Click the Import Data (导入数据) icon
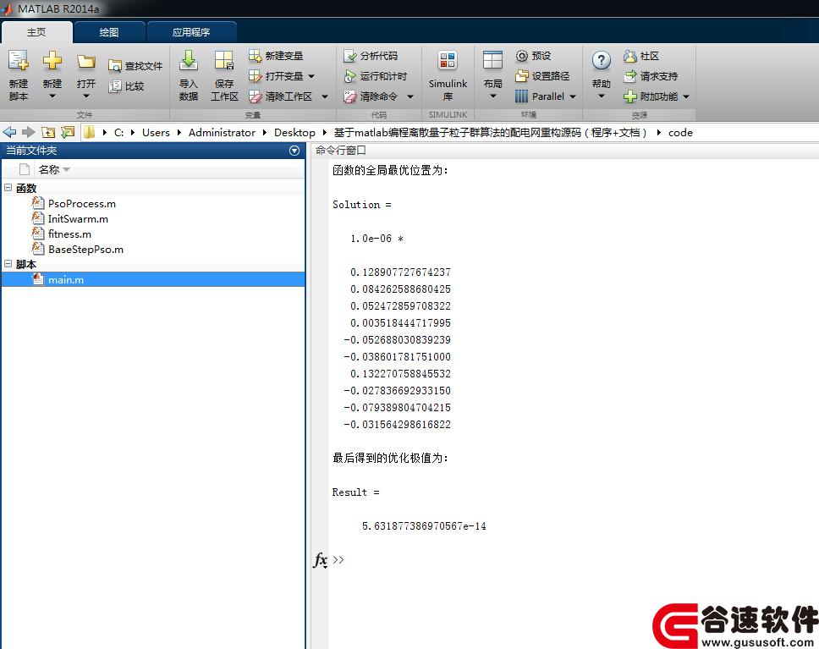Image resolution: width=819 pixels, height=649 pixels. 189,61
